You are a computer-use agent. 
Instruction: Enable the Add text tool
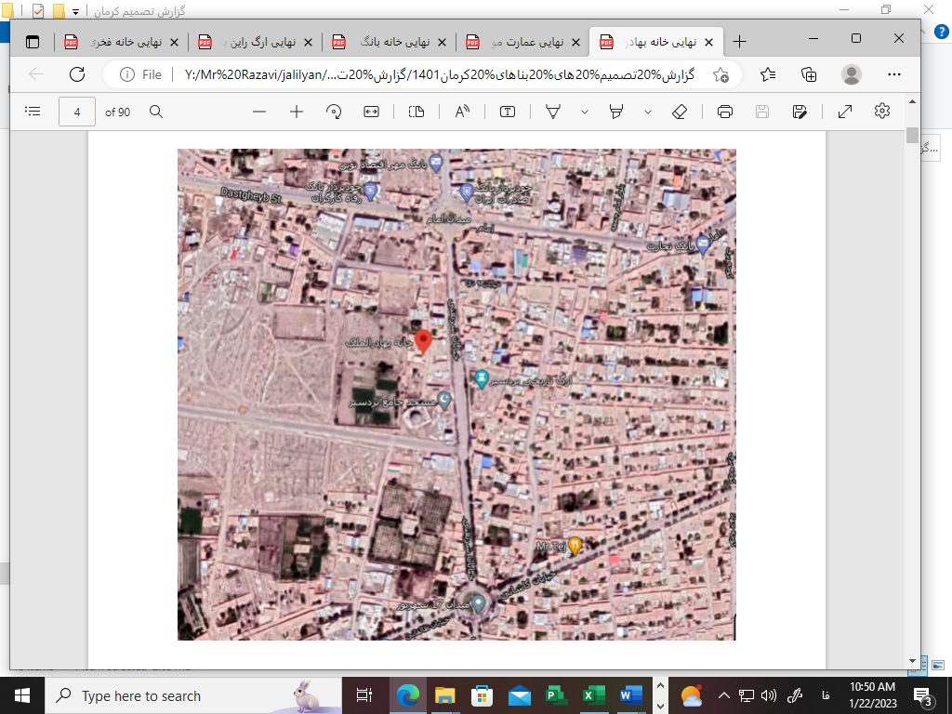(x=508, y=112)
